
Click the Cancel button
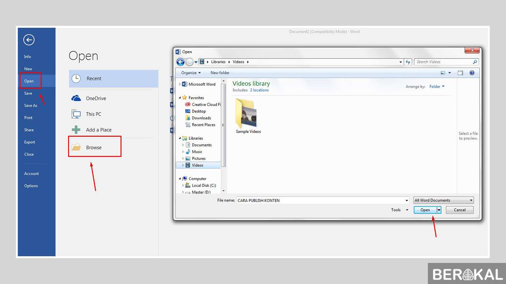click(x=460, y=210)
